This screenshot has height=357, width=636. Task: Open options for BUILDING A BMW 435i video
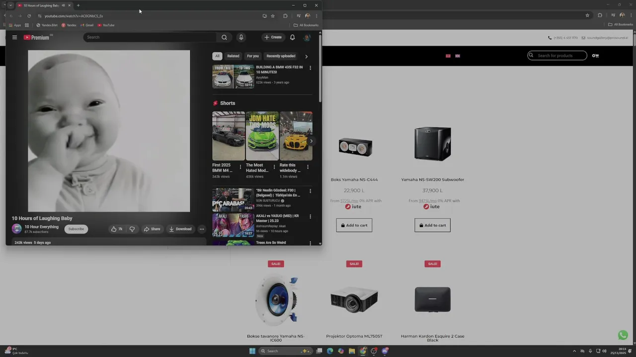tap(310, 68)
